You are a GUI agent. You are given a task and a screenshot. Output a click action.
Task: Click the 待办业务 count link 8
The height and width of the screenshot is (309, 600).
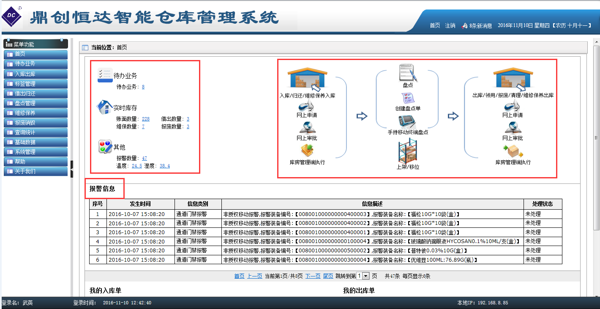tap(143, 87)
